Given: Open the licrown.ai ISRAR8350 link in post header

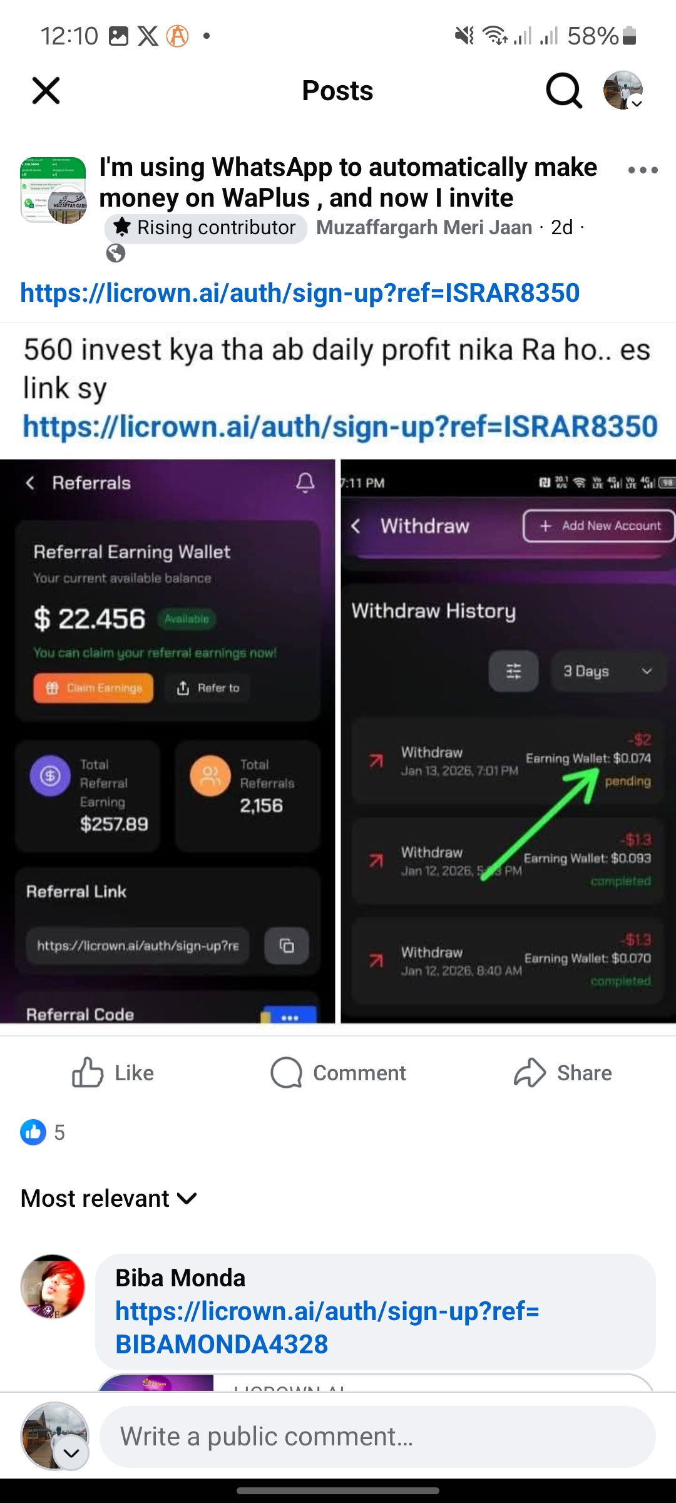Looking at the screenshot, I should (x=300, y=293).
